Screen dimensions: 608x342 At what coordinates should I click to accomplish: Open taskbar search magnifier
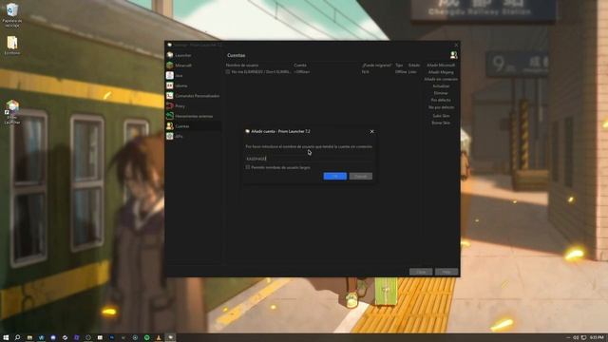[x=17, y=338]
